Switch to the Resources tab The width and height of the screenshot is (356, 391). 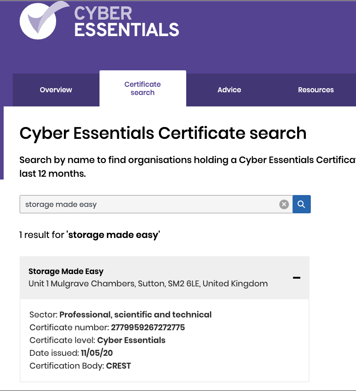(x=316, y=90)
